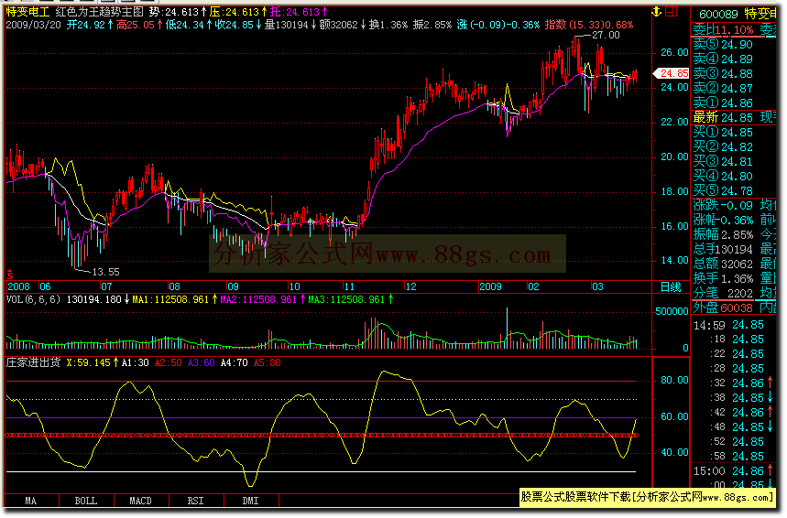This screenshot has width=787, height=518.
Task: Click the :32 24.86 tick row
Action: point(742,383)
